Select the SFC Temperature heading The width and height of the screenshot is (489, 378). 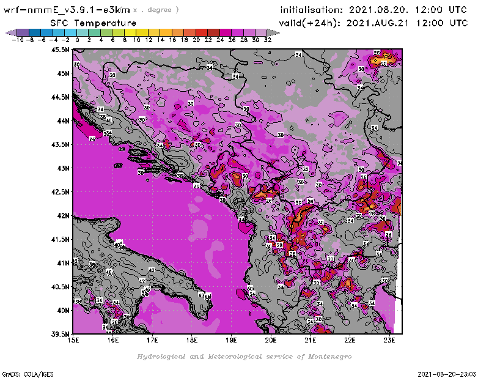point(94,23)
